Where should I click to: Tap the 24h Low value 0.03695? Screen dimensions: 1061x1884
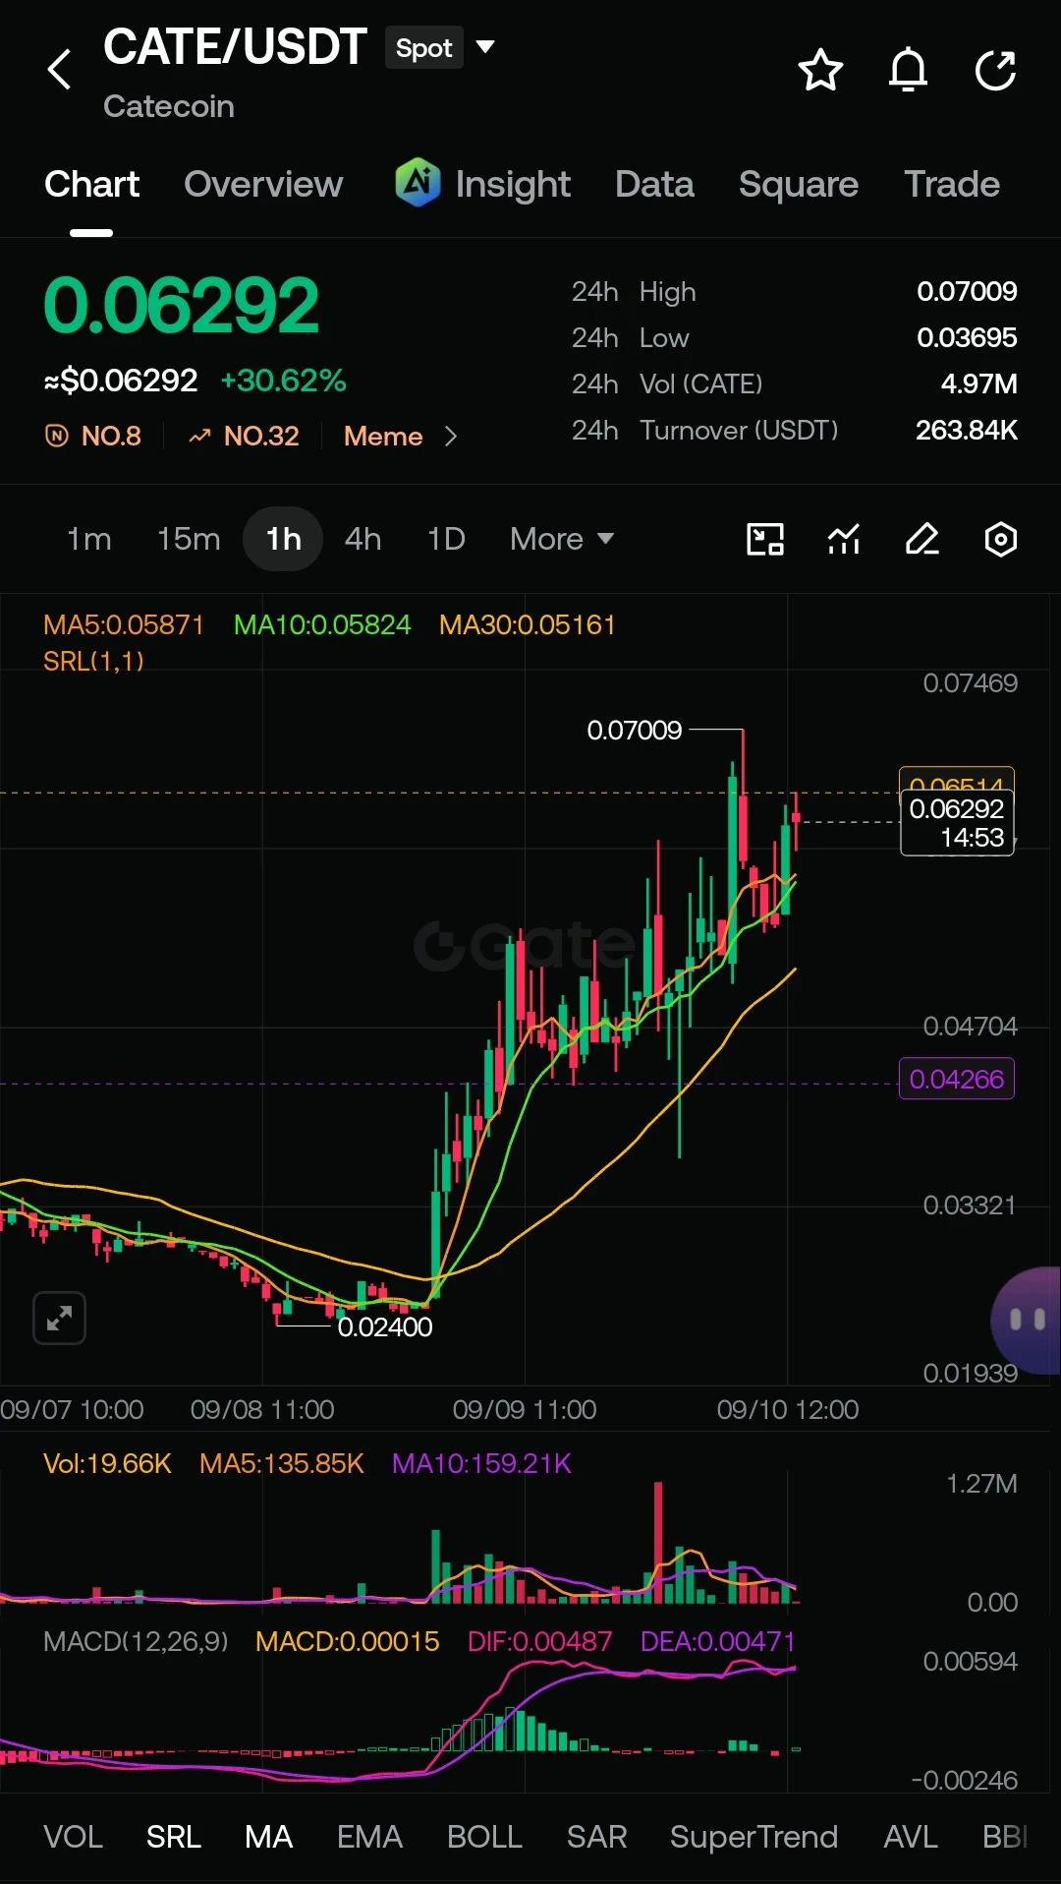point(967,337)
